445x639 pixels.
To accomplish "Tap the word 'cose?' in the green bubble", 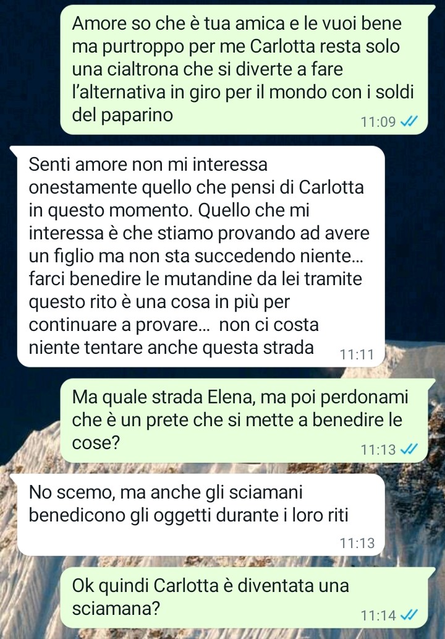I will (96, 442).
